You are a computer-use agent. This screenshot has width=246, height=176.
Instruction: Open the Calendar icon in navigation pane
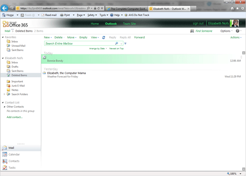(x=5, y=154)
